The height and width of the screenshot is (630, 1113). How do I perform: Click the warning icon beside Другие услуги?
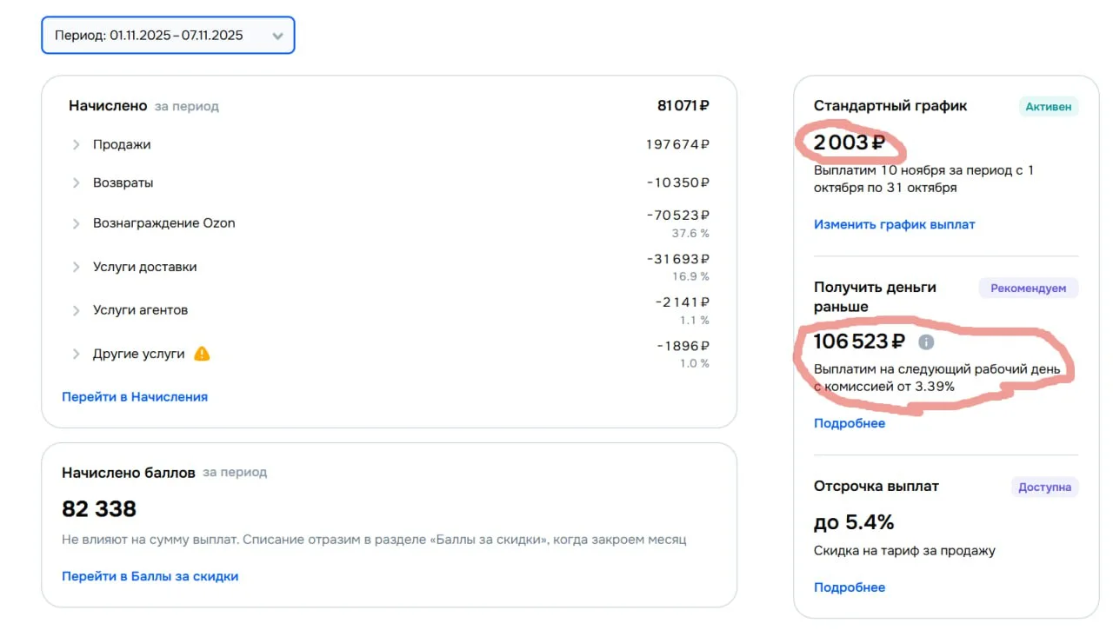coord(202,354)
